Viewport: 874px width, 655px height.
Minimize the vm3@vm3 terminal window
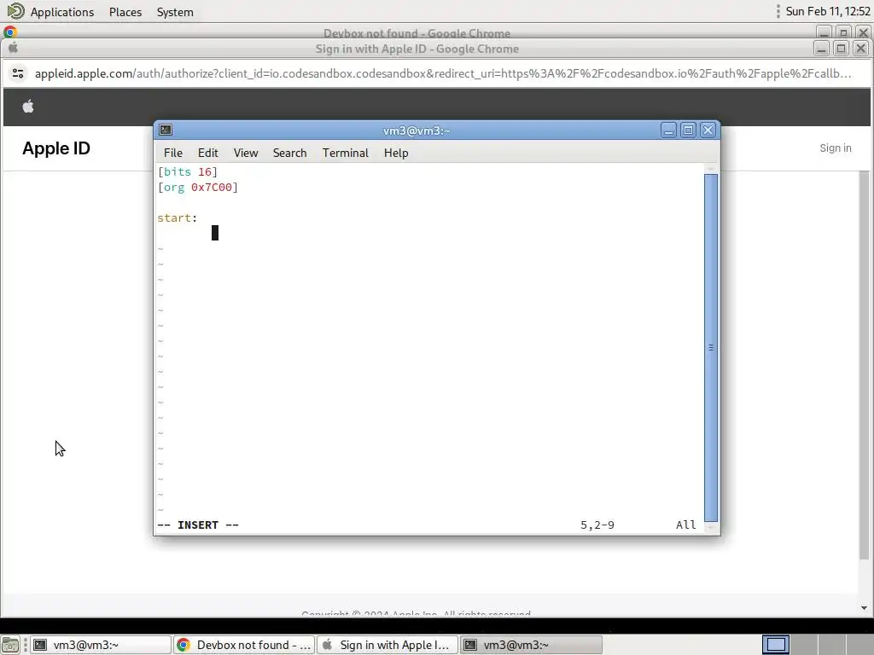(668, 130)
